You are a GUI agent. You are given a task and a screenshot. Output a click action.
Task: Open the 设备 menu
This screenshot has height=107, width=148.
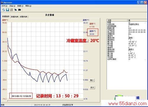[12, 6]
